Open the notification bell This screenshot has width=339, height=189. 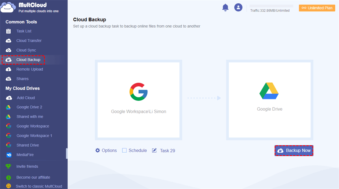point(225,8)
